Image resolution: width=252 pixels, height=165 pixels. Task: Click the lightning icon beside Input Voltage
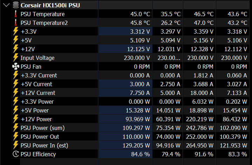tap(15, 57)
